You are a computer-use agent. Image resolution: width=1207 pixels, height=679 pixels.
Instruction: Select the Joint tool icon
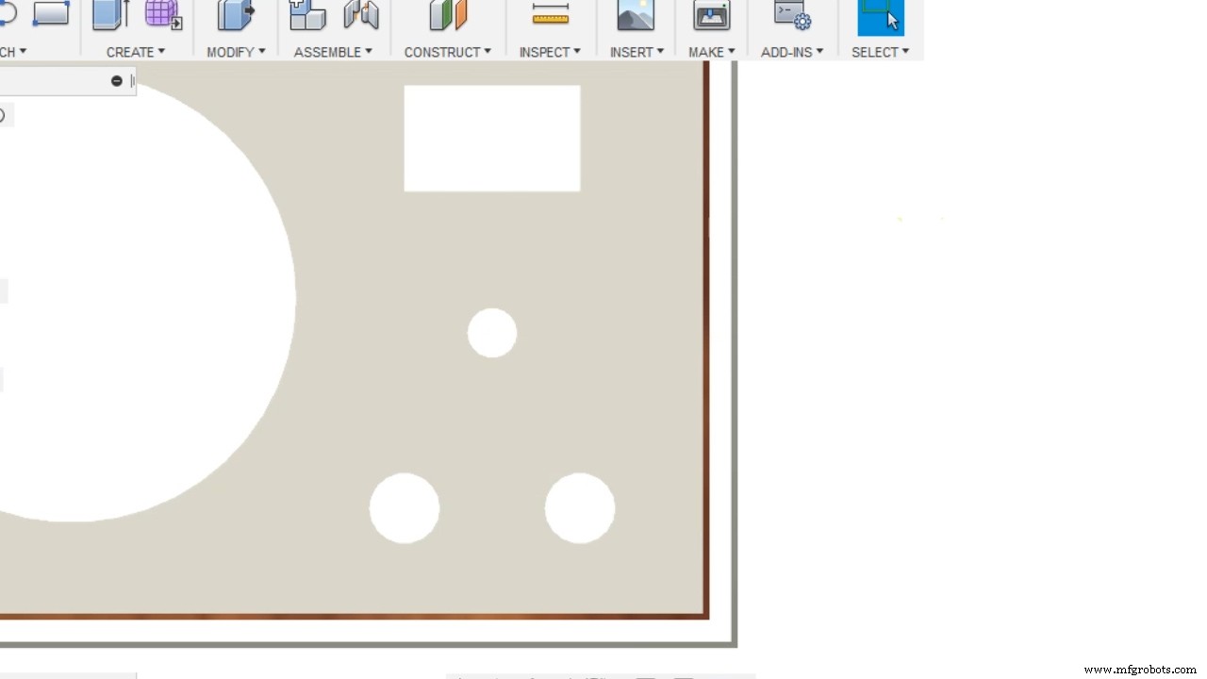[360, 14]
